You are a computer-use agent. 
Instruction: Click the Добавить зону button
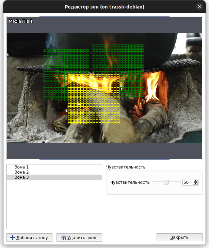click(29, 237)
